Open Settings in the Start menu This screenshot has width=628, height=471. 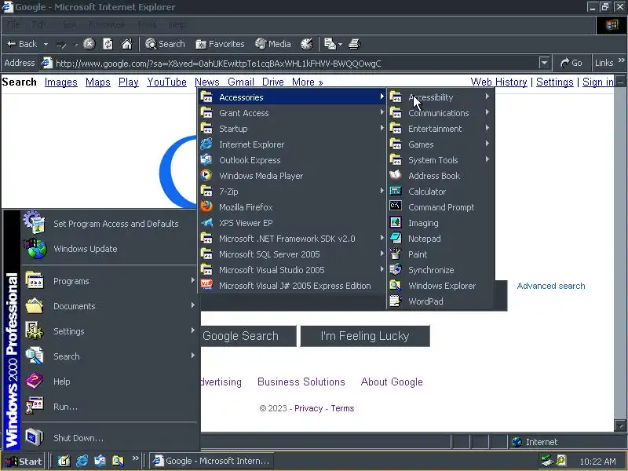110,331
